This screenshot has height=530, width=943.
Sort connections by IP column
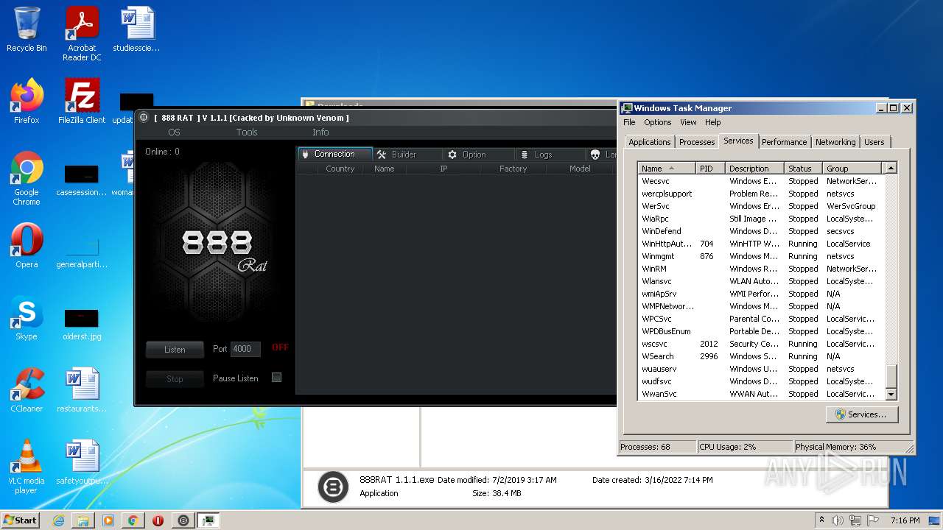pos(444,169)
